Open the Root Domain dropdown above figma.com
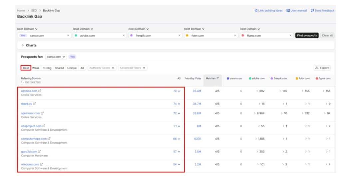The width and height of the screenshot is (341, 186). click(250, 29)
